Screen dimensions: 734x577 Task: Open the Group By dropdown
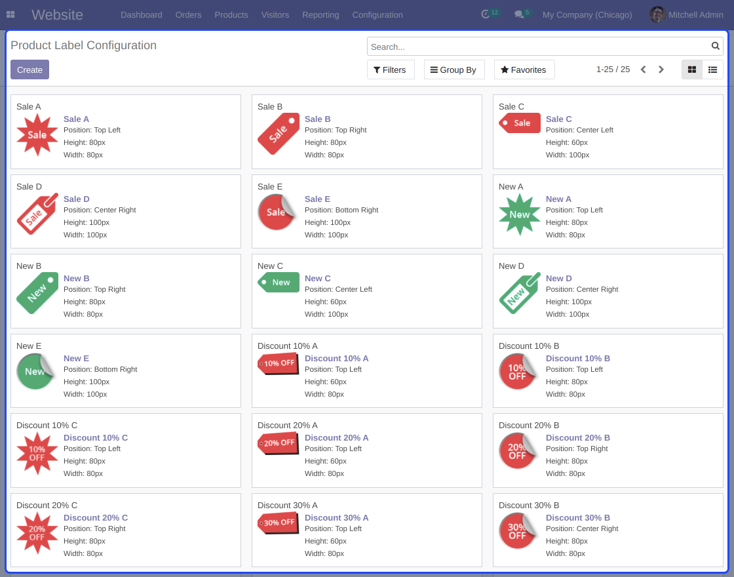pyautogui.click(x=454, y=70)
